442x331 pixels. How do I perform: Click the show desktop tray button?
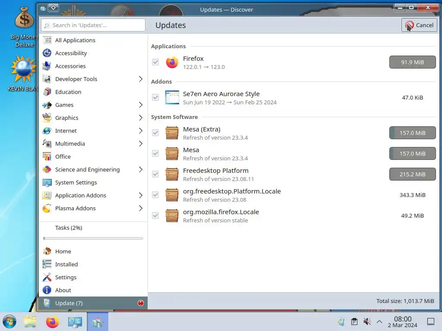tap(431, 322)
